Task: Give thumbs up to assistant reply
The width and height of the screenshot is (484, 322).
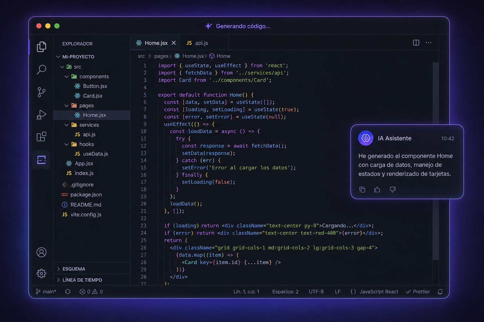Action: pyautogui.click(x=377, y=189)
